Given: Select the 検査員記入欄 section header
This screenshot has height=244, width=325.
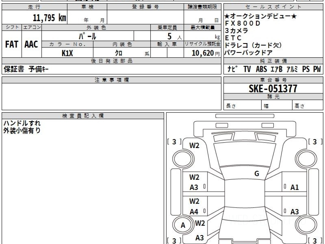Looking at the screenshot, I should click(83, 115).
